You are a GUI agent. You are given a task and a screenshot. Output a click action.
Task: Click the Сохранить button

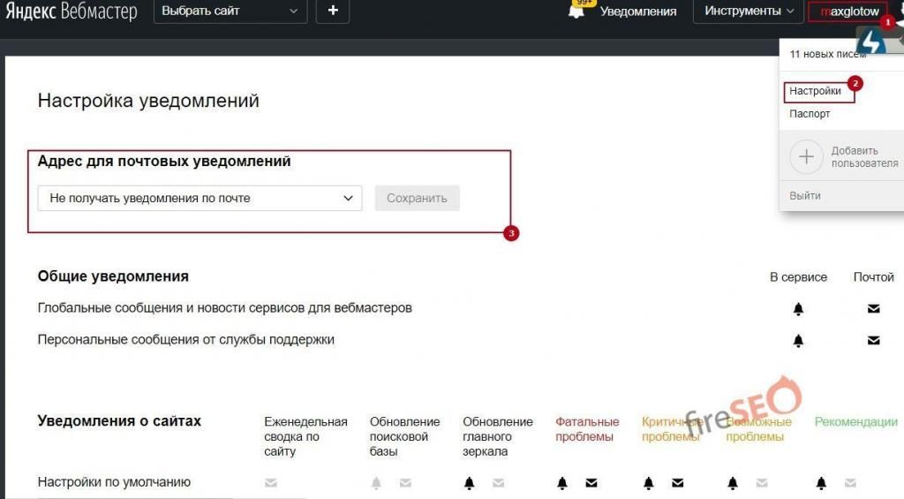pos(417,199)
